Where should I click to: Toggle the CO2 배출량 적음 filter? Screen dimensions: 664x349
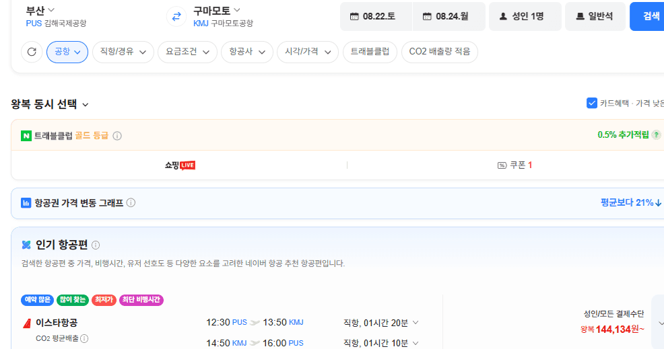[x=440, y=52]
